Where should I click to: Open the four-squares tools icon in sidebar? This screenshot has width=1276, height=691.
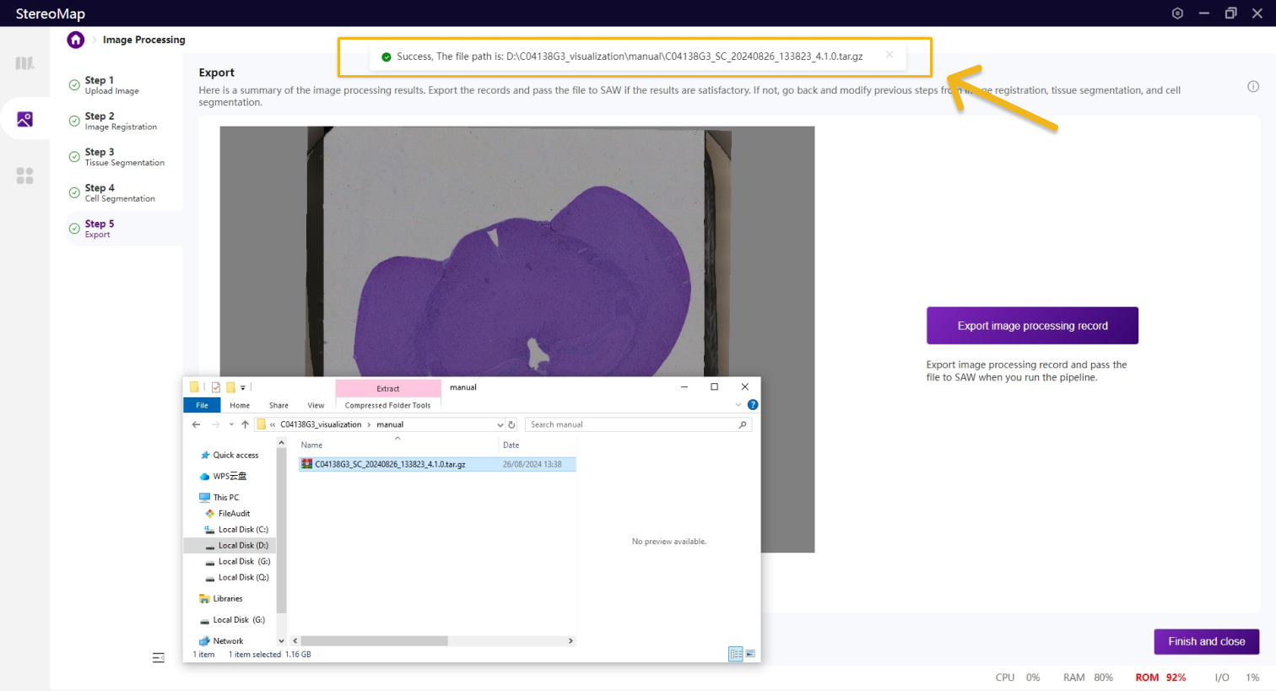click(x=24, y=175)
